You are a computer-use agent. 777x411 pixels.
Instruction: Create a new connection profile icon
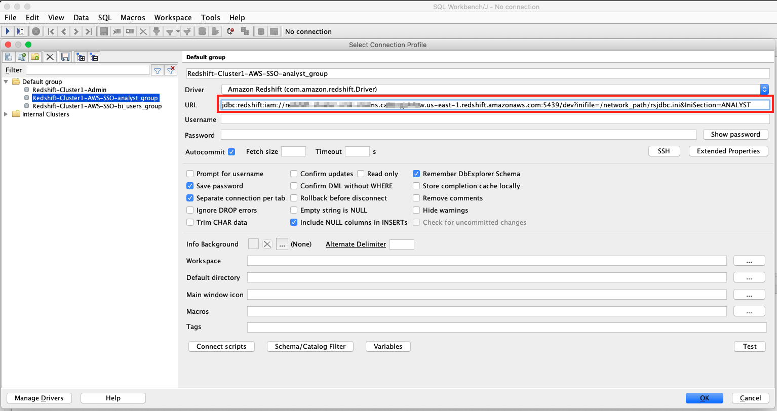(9, 57)
